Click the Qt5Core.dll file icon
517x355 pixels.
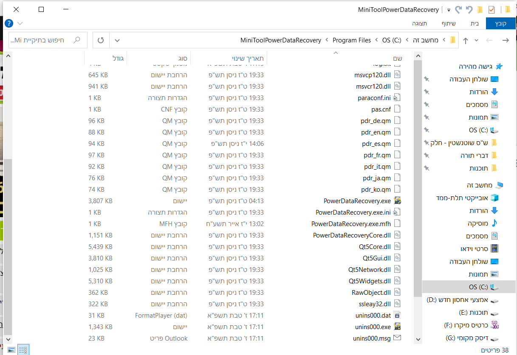(398, 246)
